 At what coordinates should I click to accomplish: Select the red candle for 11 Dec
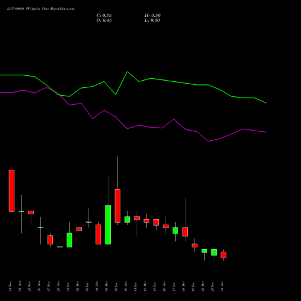tap(137, 218)
